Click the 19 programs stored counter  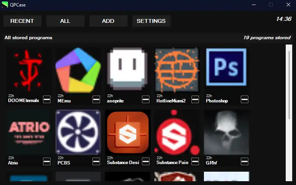(267, 38)
